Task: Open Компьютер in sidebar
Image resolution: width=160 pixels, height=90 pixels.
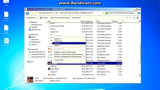Action: point(33,49)
